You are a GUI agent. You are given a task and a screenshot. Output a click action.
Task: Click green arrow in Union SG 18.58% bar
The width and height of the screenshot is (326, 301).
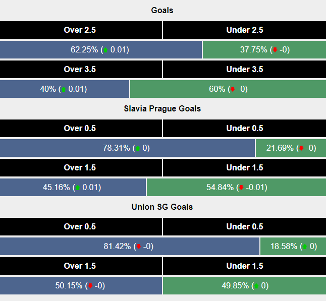point(304,247)
